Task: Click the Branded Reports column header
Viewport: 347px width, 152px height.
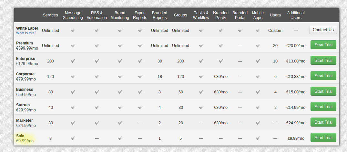Action: (159, 15)
